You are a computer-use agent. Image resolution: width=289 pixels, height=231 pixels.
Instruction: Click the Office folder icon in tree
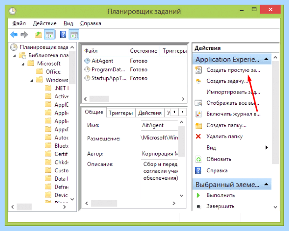point(40,71)
